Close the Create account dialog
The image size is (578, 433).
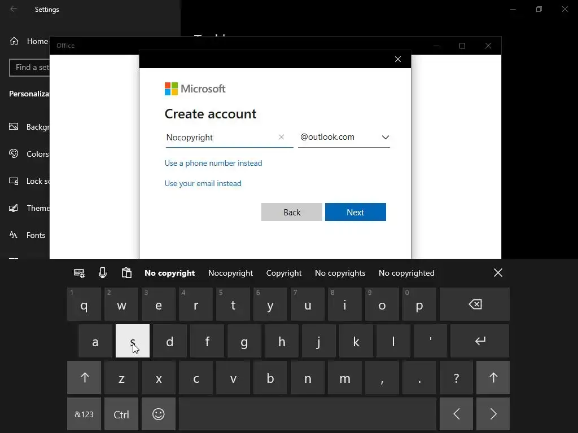(x=398, y=59)
